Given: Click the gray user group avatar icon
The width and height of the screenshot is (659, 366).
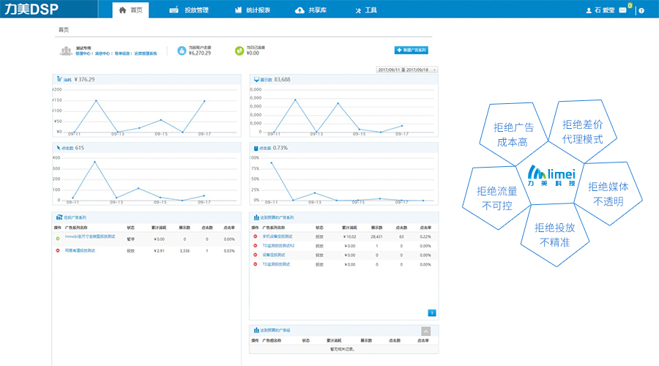Looking at the screenshot, I should [66, 51].
